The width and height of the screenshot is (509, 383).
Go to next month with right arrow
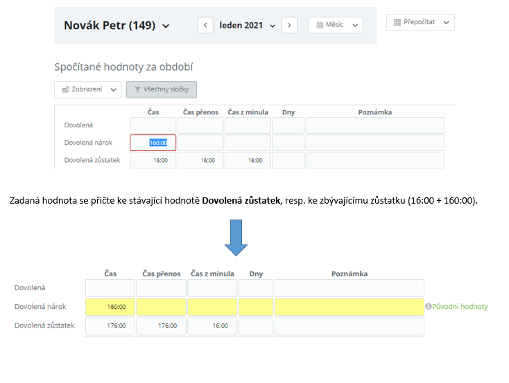click(290, 26)
